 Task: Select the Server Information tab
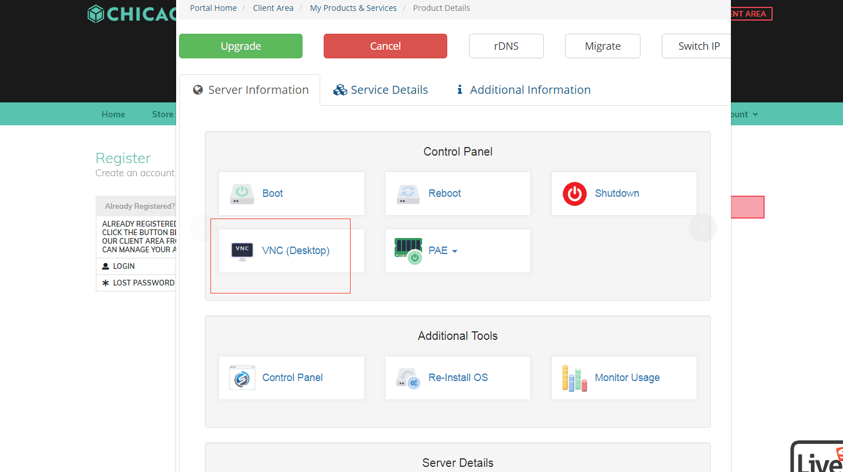click(250, 90)
